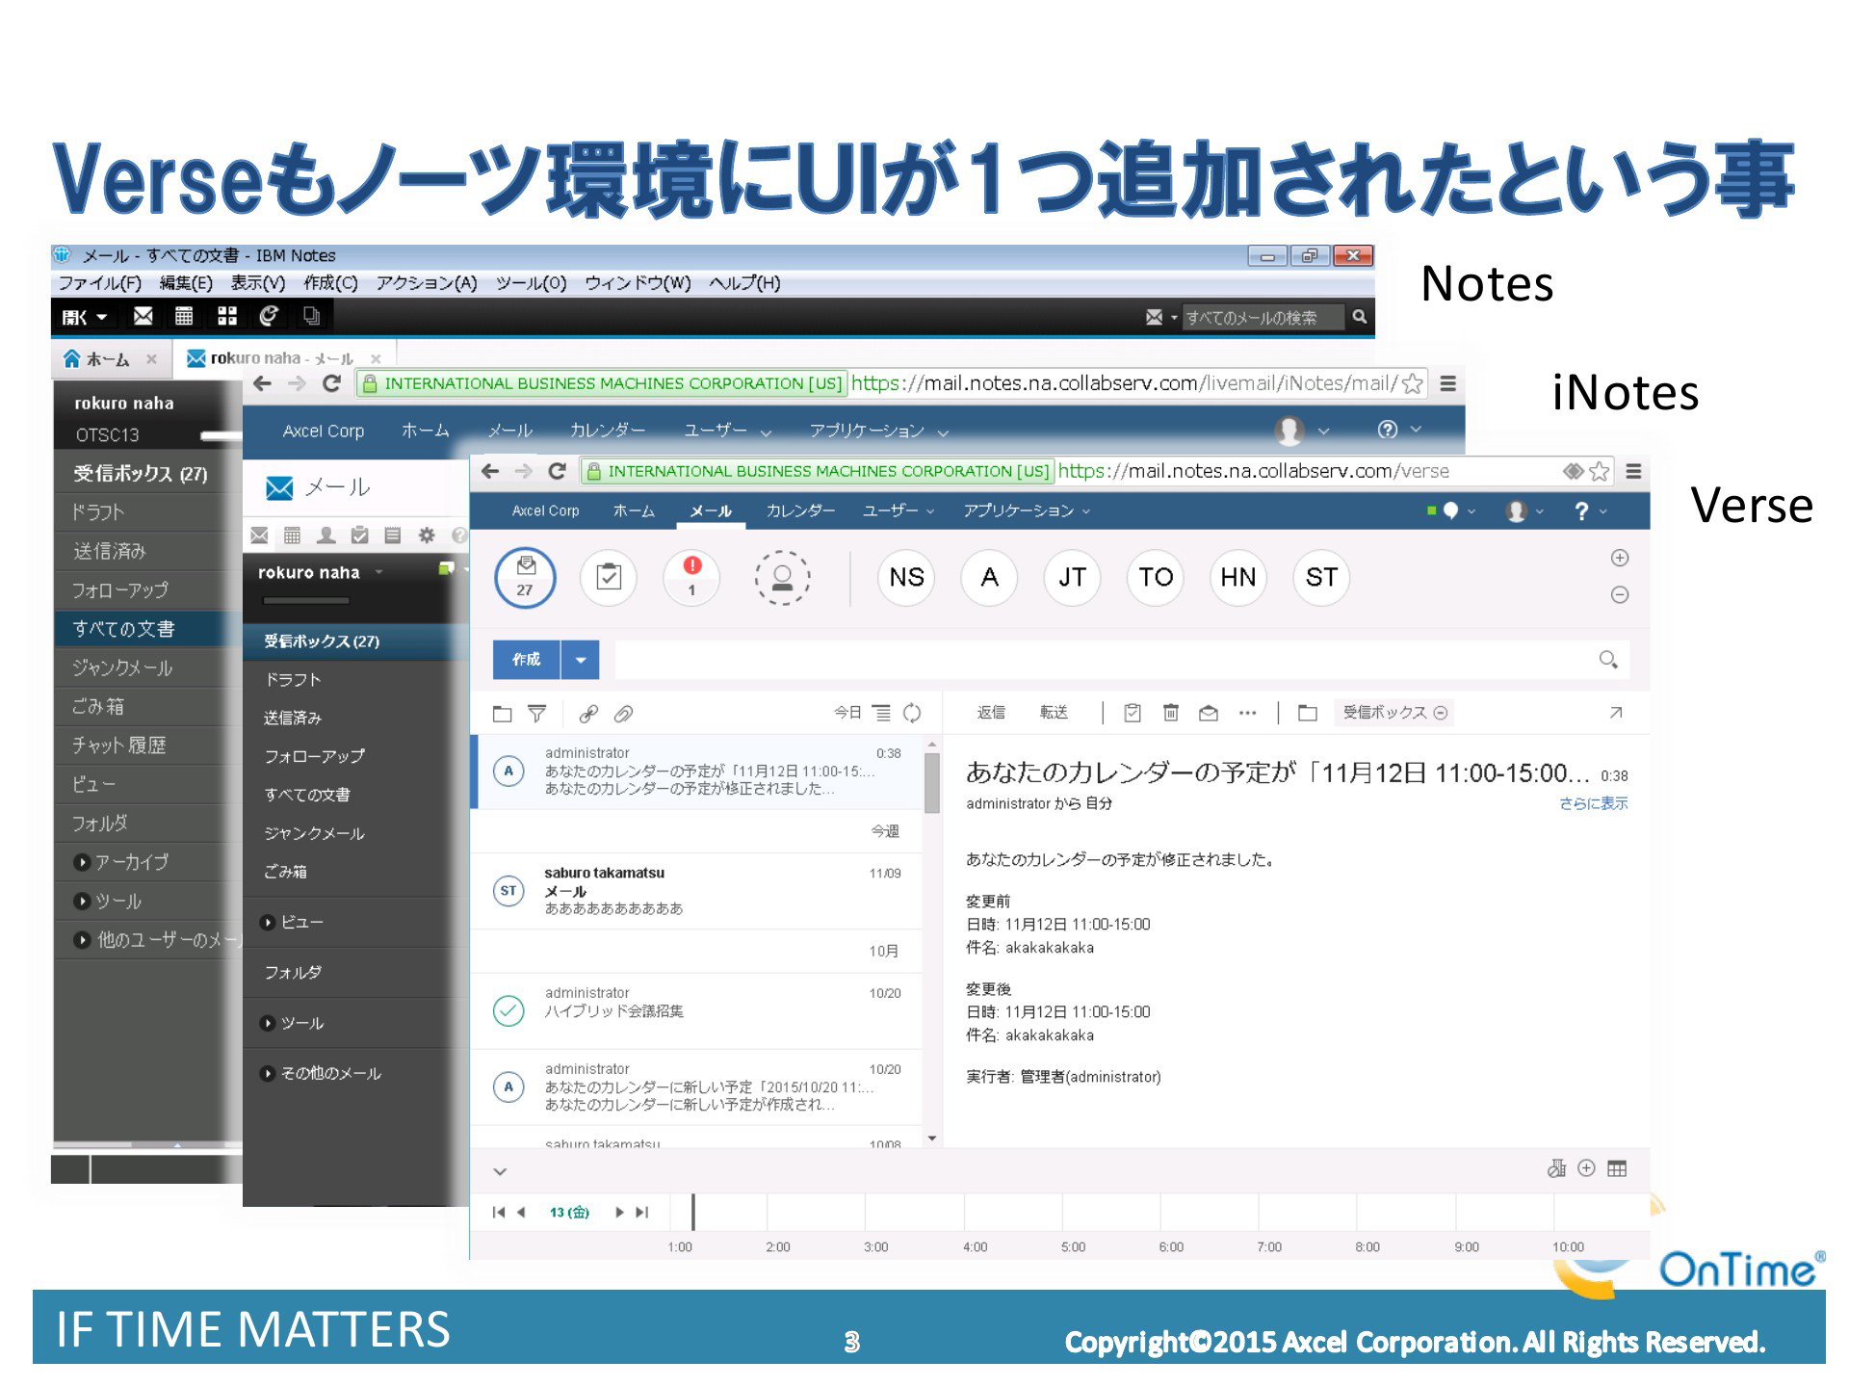The width and height of the screenshot is (1849, 1387).
Task: Click the 受信ボックス folder tag button
Action: click(1394, 713)
